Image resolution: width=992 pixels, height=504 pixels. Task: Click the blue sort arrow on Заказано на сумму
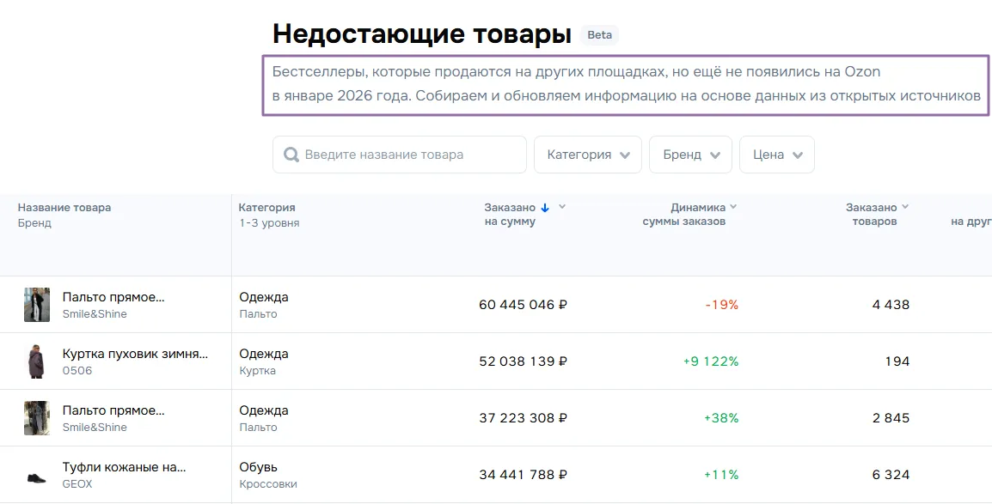545,208
